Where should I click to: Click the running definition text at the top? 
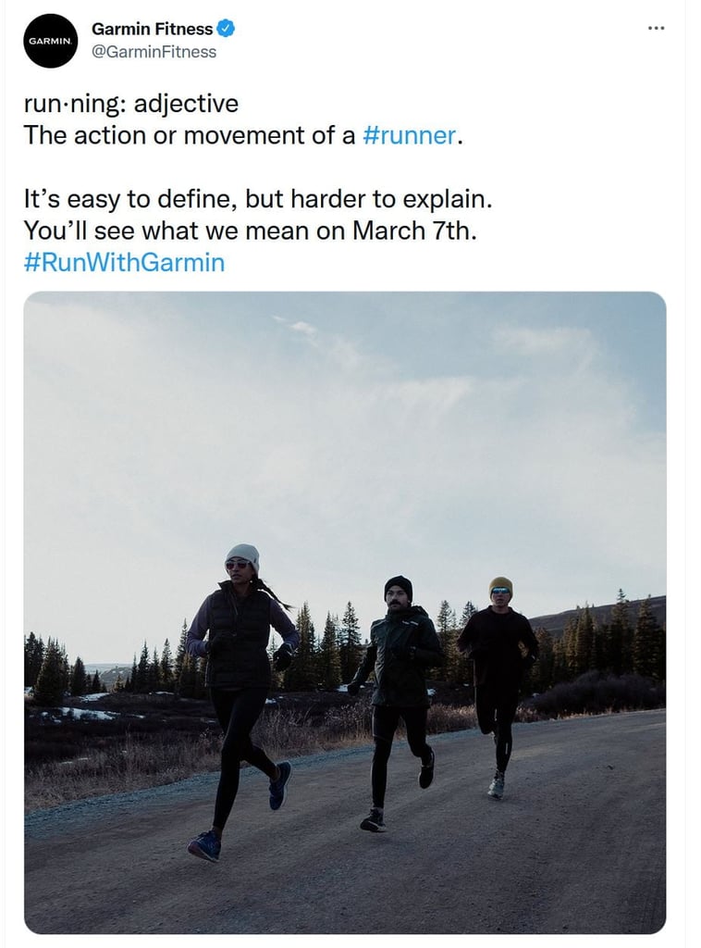tap(131, 104)
